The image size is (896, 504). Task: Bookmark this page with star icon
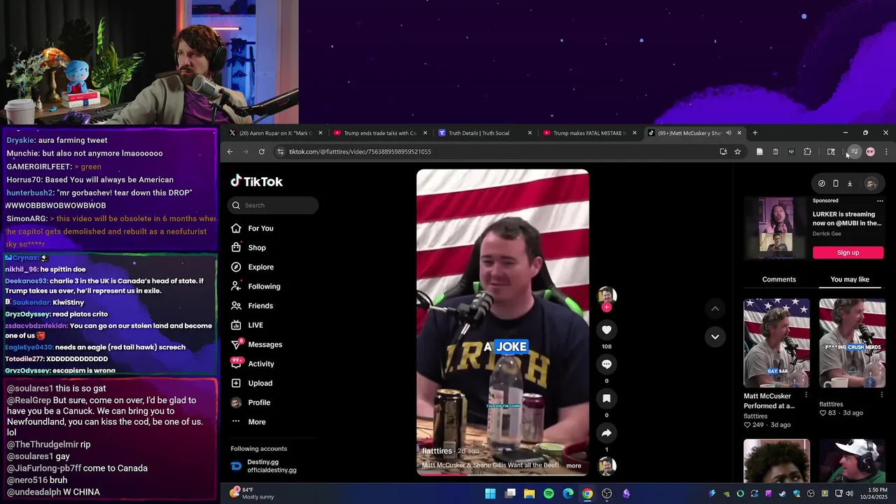(x=737, y=152)
